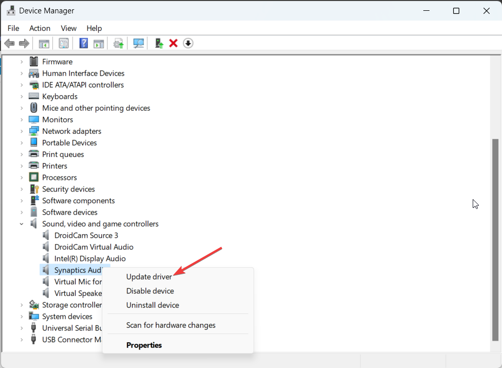The image size is (502, 368).
Task: Collapse Sound, video and game controllers chevron
Action: [22, 224]
